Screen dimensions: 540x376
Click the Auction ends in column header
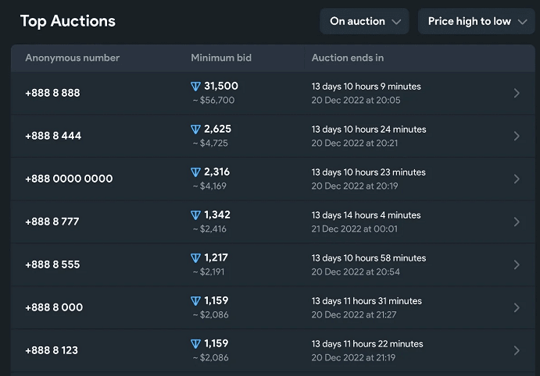click(348, 58)
